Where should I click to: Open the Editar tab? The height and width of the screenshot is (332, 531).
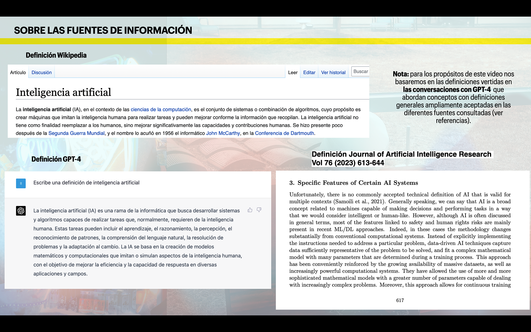coord(309,72)
